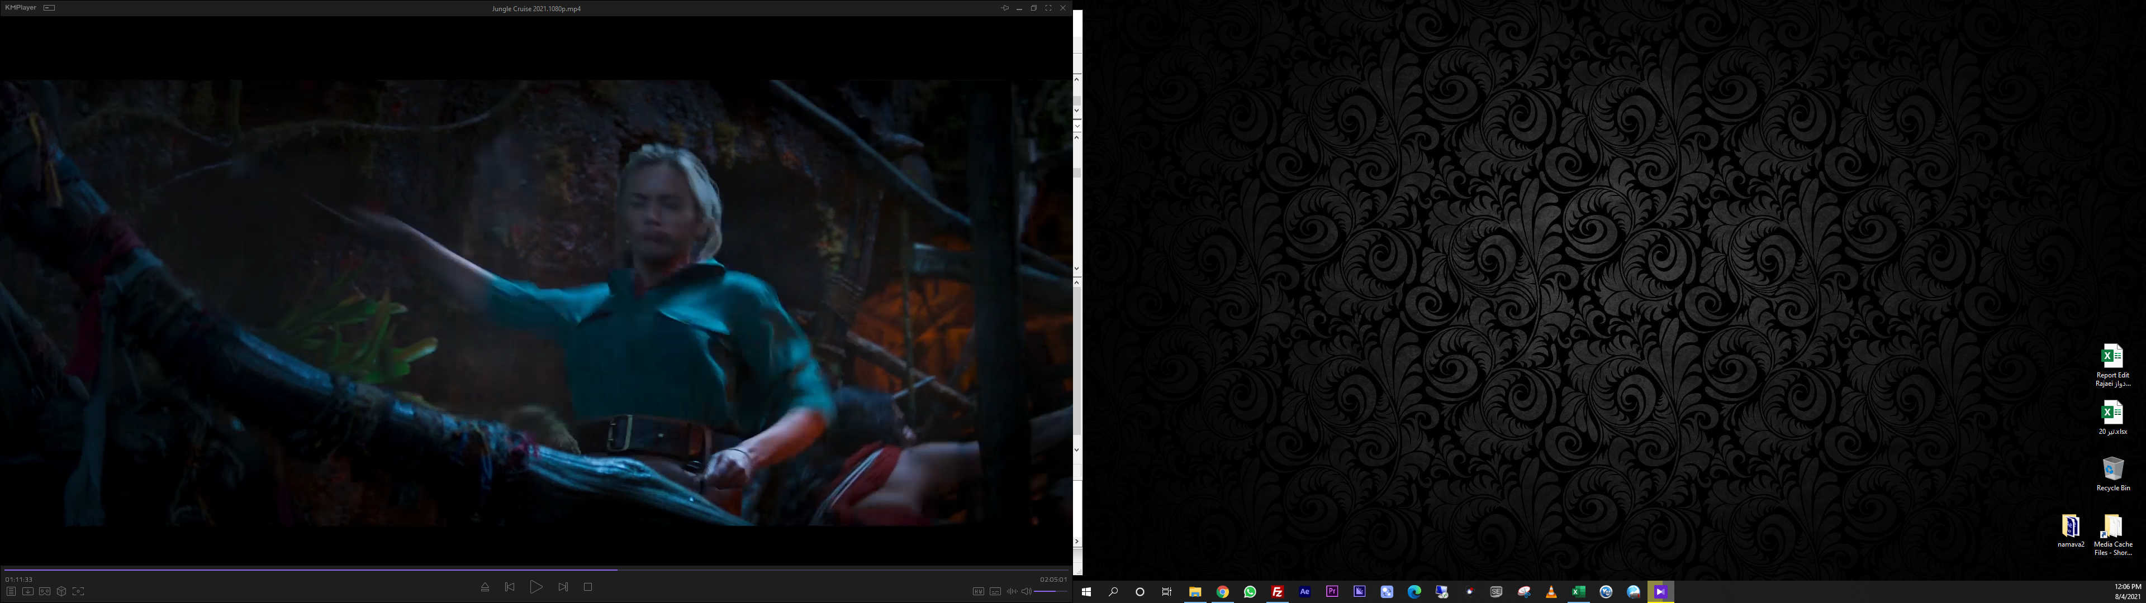Viewport: 2146px width, 603px height.
Task: Go to the previous track
Action: (x=510, y=587)
